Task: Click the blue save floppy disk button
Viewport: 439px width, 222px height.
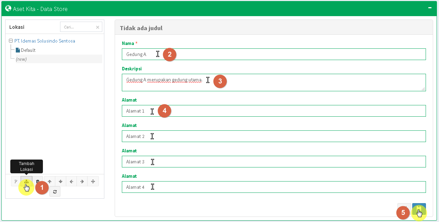Action: [x=419, y=208]
